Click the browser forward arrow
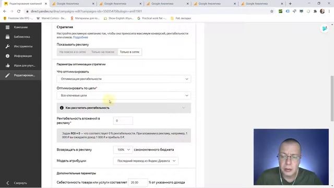This screenshot has height=188, width=334. pyautogui.click(x=11, y=11)
